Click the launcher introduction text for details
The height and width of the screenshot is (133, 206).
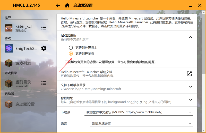(x=127, y=23)
